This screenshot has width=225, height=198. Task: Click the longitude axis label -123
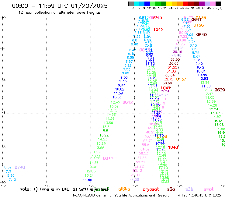[179, 186]
